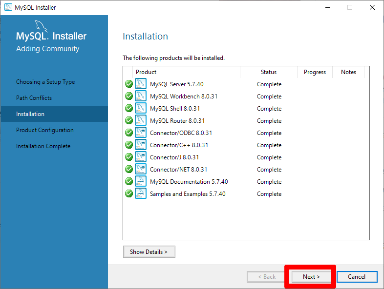Click Complete status for MySQL Shell
Image resolution: width=384 pixels, height=289 pixels.
pyautogui.click(x=269, y=109)
